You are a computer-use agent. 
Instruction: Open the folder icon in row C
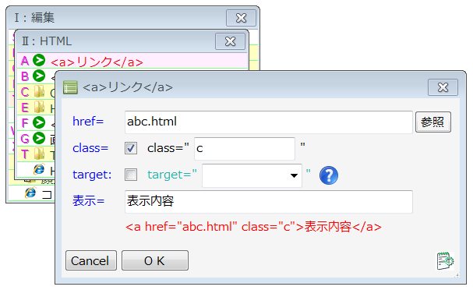coord(39,92)
